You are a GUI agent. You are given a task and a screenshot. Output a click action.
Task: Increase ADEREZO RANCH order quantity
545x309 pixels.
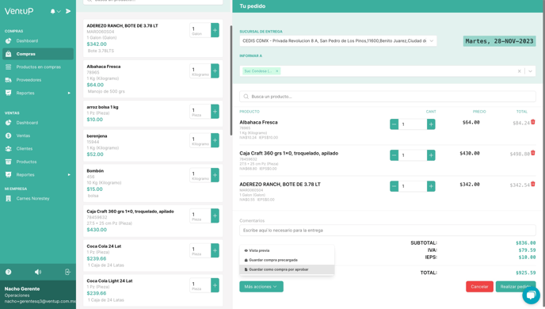pyautogui.click(x=431, y=186)
